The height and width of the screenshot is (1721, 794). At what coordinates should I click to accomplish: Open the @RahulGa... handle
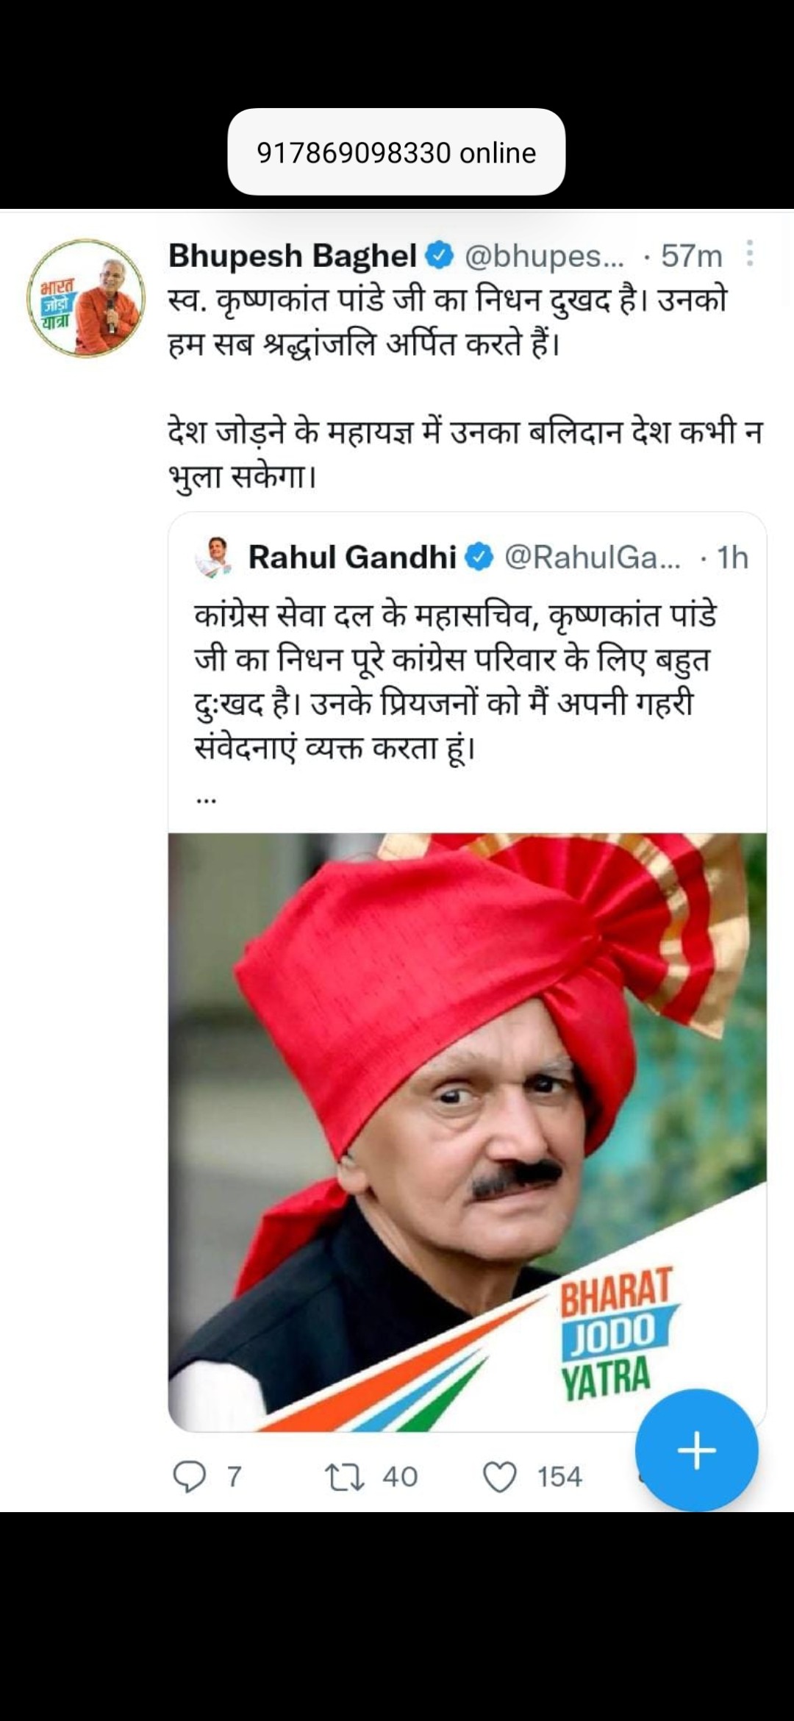click(x=592, y=557)
